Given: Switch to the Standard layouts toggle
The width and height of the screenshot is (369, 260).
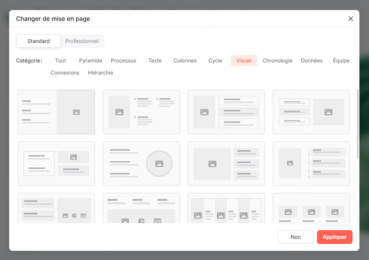Looking at the screenshot, I should (x=39, y=41).
